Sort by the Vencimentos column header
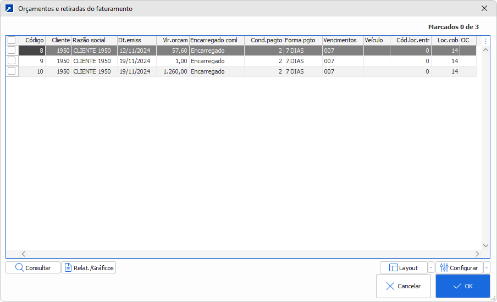 (x=343, y=40)
